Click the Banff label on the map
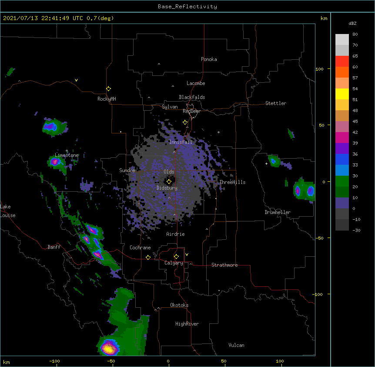Image resolution: width=375 pixels, height=367 pixels. pyautogui.click(x=54, y=247)
